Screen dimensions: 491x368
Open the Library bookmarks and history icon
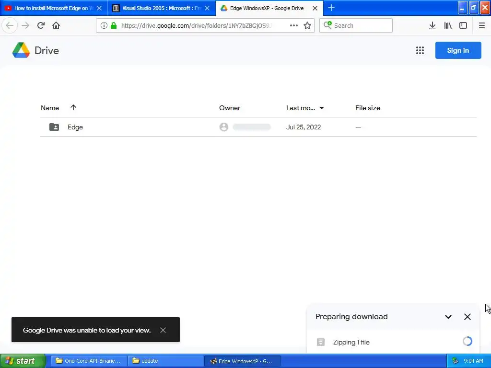448,25
